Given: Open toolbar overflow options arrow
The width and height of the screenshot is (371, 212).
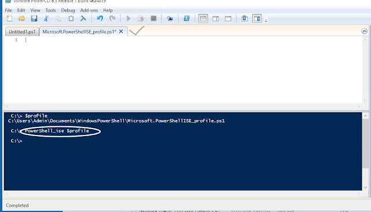Looking at the screenshot, I should 266,20.
